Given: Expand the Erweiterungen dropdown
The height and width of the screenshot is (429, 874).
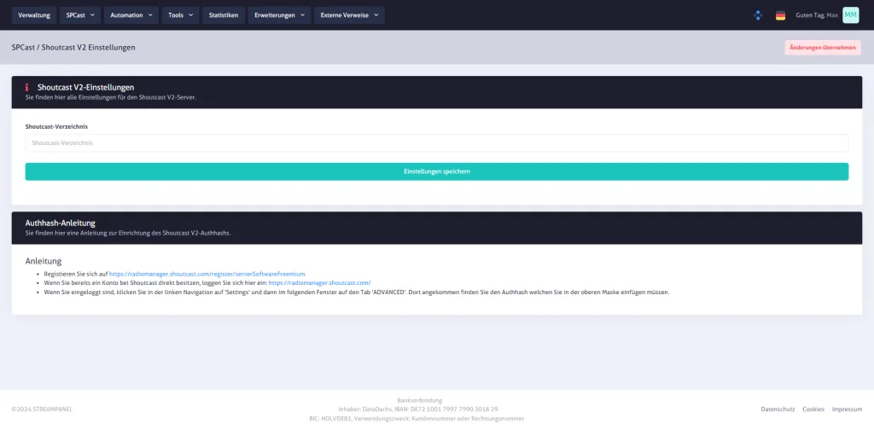Looking at the screenshot, I should (279, 15).
